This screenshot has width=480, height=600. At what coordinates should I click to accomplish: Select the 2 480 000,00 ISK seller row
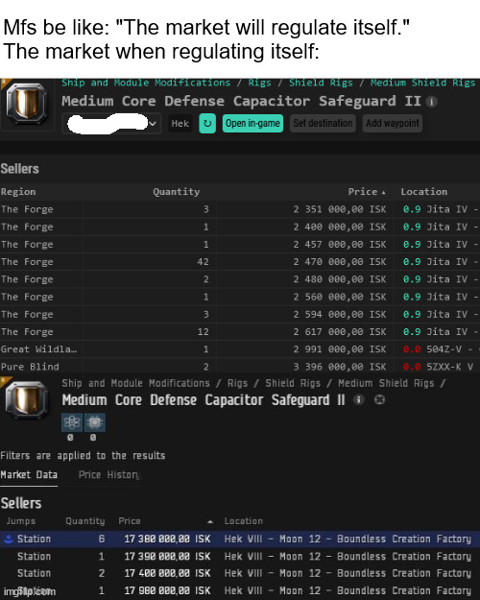click(x=240, y=279)
